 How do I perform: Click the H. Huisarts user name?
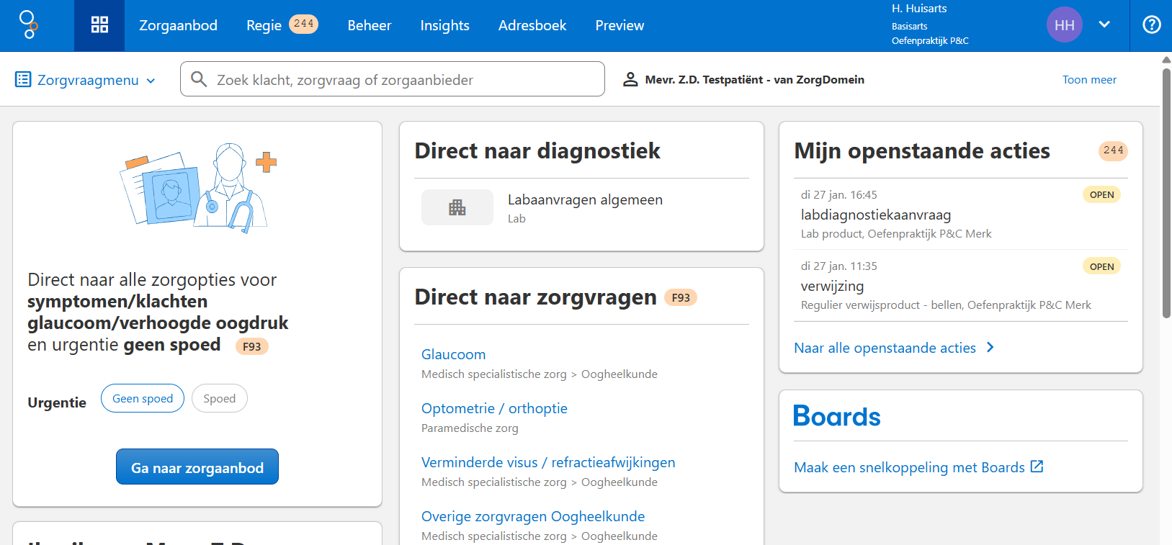tap(919, 9)
